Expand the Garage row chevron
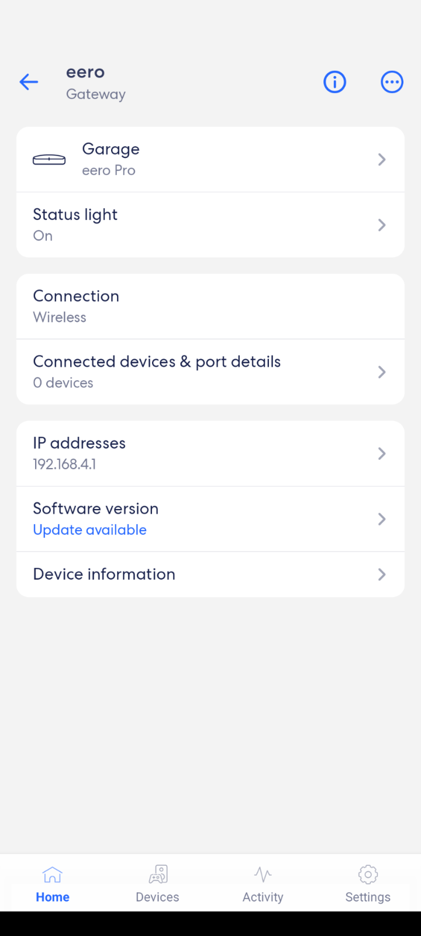Viewport: 421px width, 936px height. (x=382, y=159)
